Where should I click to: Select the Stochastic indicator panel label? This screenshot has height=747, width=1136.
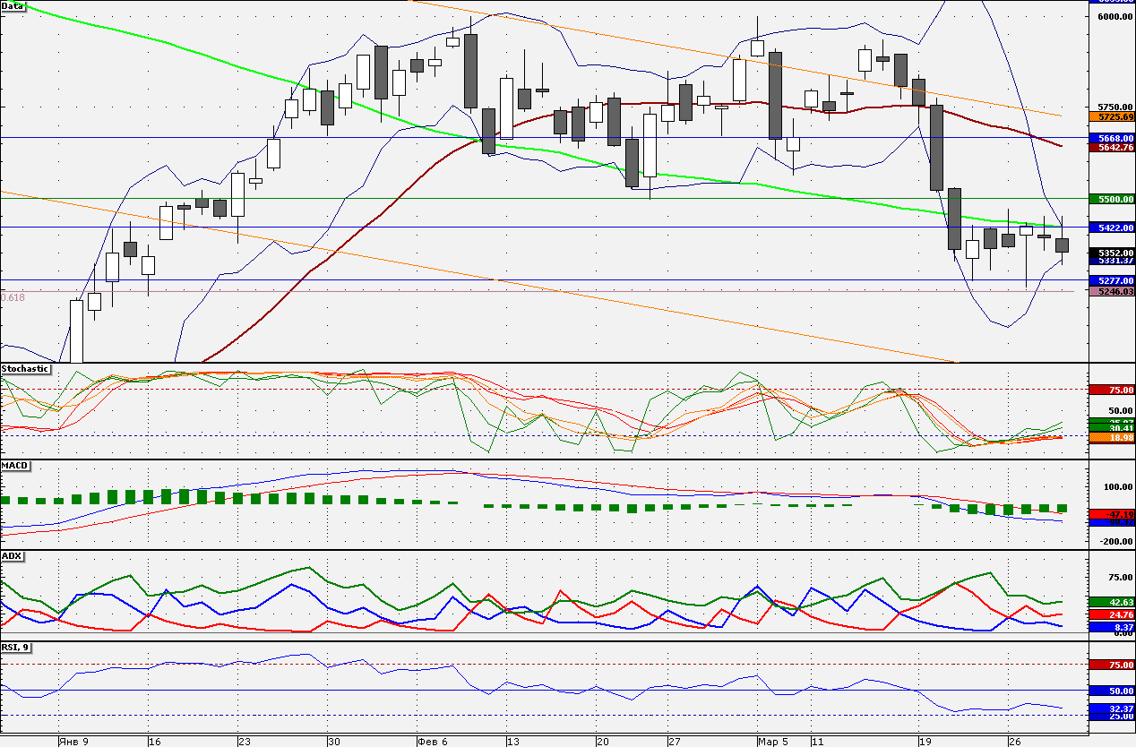click(25, 369)
